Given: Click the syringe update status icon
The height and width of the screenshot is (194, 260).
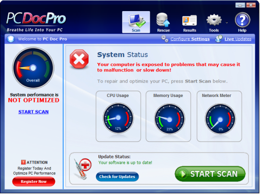Looking at the screenshot, I should [x=83, y=168].
